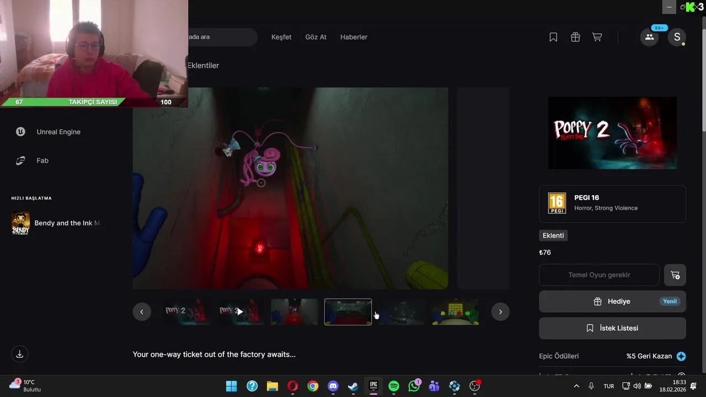Viewport: 706px width, 397px height.
Task: Click the ₺76 price text
Action: click(545, 253)
